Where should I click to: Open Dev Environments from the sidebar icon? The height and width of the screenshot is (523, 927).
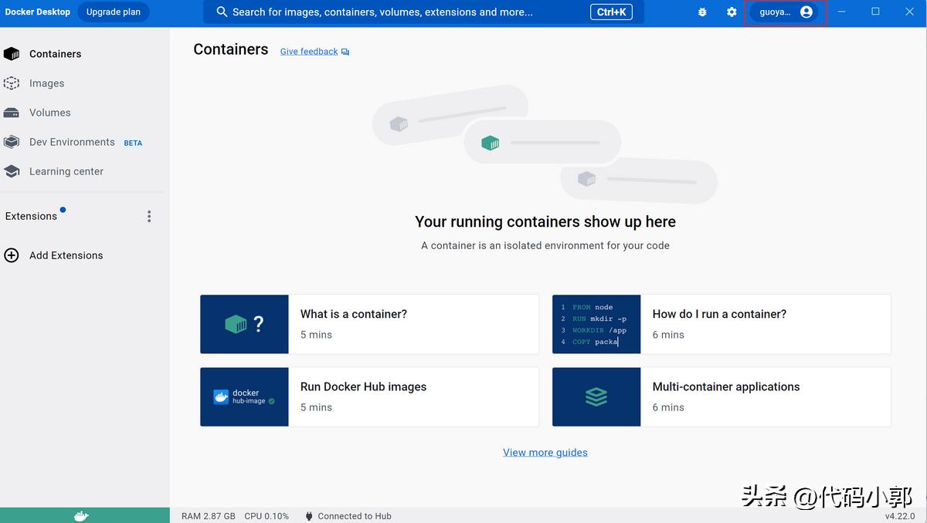pyautogui.click(x=12, y=141)
